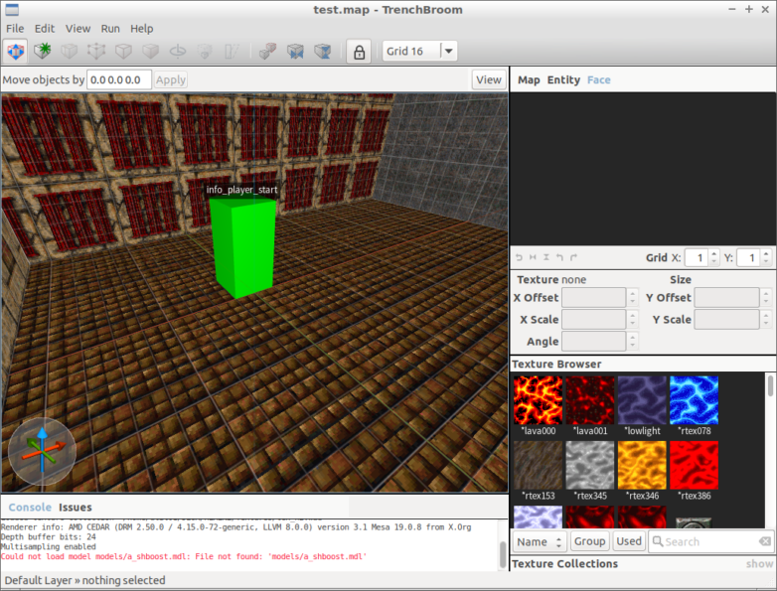The height and width of the screenshot is (591, 777).
Task: Select the *rtex346 yellow texture thumbnail
Action: click(x=642, y=465)
